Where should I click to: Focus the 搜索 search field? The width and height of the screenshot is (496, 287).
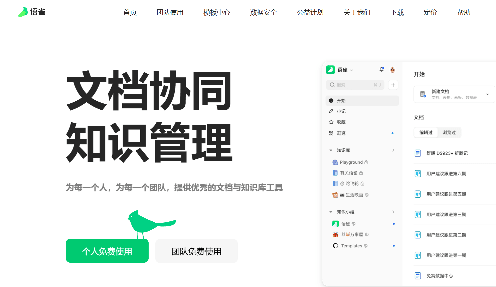pyautogui.click(x=355, y=85)
